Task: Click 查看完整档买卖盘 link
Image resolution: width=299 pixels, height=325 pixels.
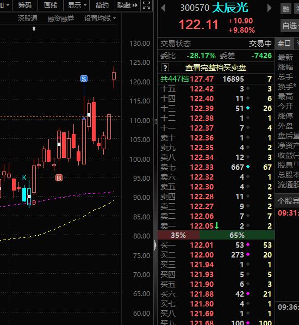Action: pos(216,68)
